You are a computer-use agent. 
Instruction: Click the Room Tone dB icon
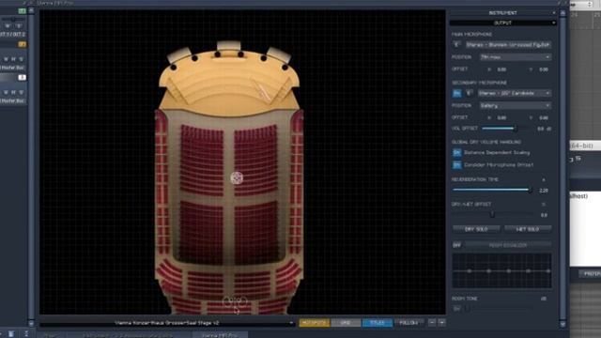click(544, 299)
